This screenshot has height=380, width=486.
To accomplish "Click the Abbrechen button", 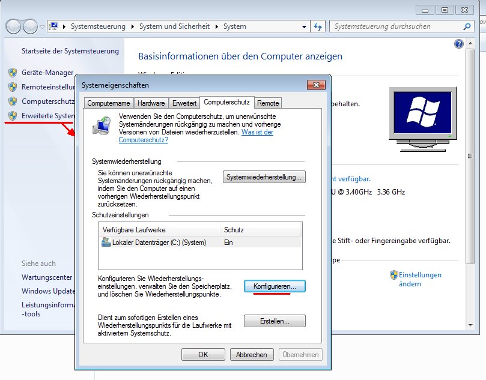I will 252,355.
